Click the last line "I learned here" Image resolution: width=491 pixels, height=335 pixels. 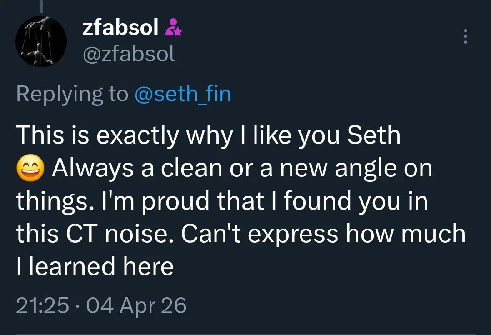click(x=95, y=267)
